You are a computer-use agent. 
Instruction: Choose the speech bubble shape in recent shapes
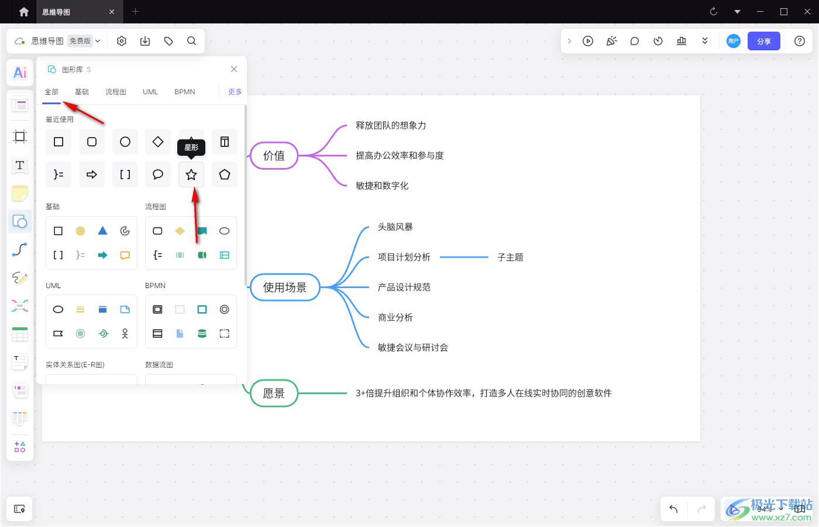(158, 174)
